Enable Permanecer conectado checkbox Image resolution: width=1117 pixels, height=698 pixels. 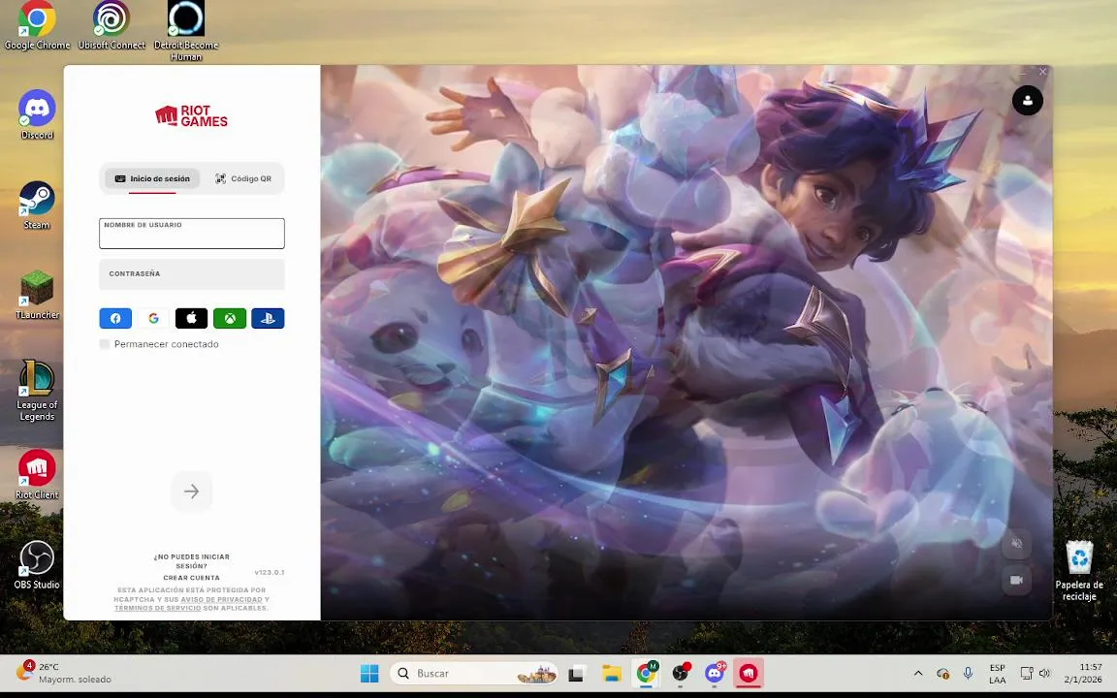(105, 344)
